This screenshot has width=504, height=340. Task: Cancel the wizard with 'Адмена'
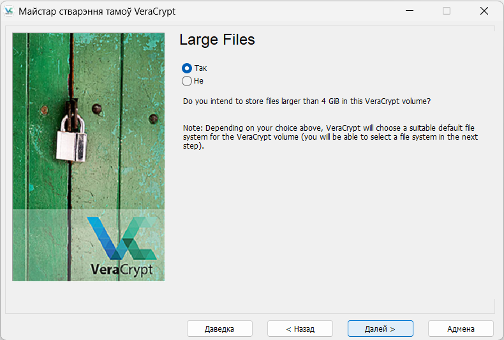click(461, 329)
